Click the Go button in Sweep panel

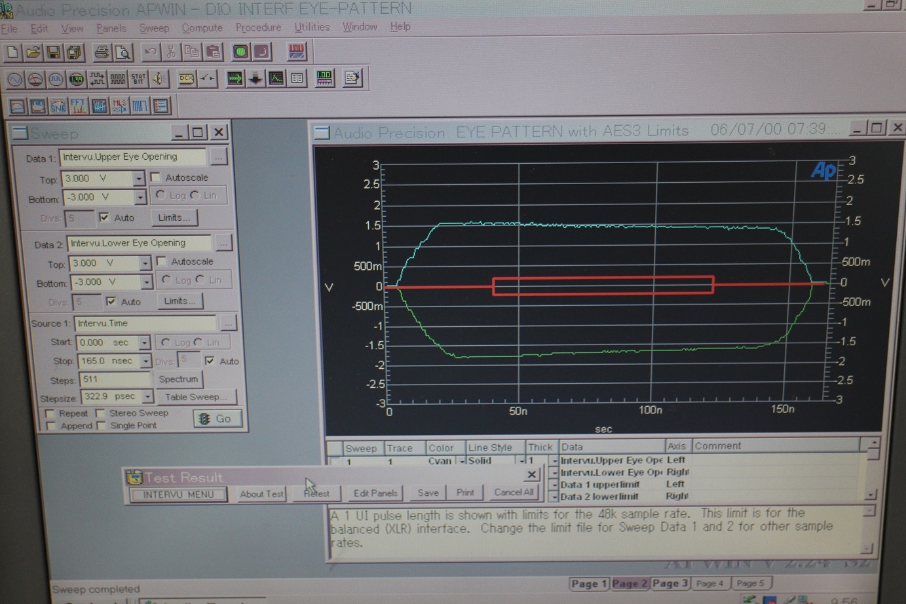click(x=217, y=419)
